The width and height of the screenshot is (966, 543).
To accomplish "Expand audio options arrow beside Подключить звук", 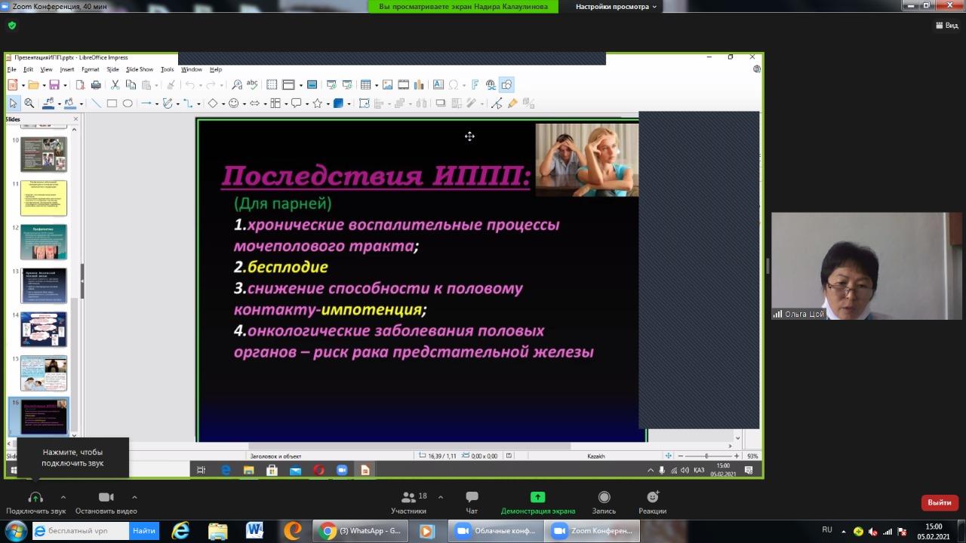I will (x=63, y=497).
